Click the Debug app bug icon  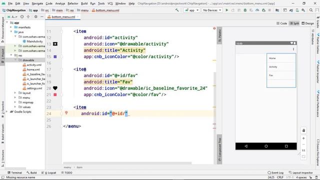tap(245, 10)
